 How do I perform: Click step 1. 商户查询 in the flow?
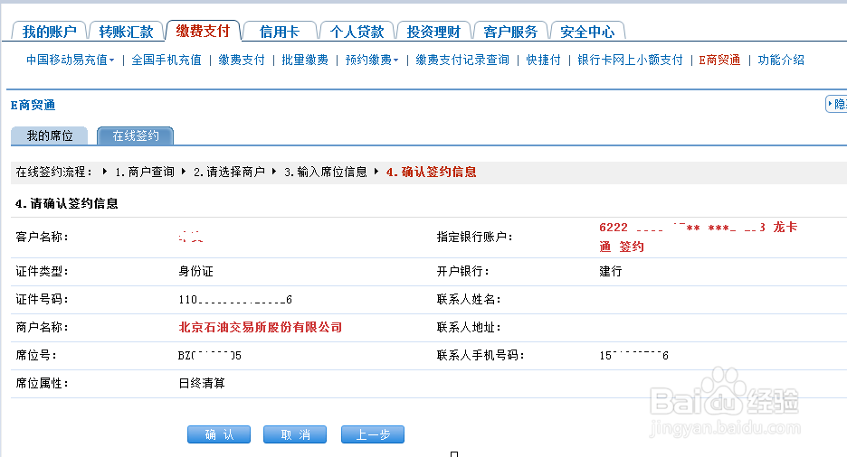[144, 172]
